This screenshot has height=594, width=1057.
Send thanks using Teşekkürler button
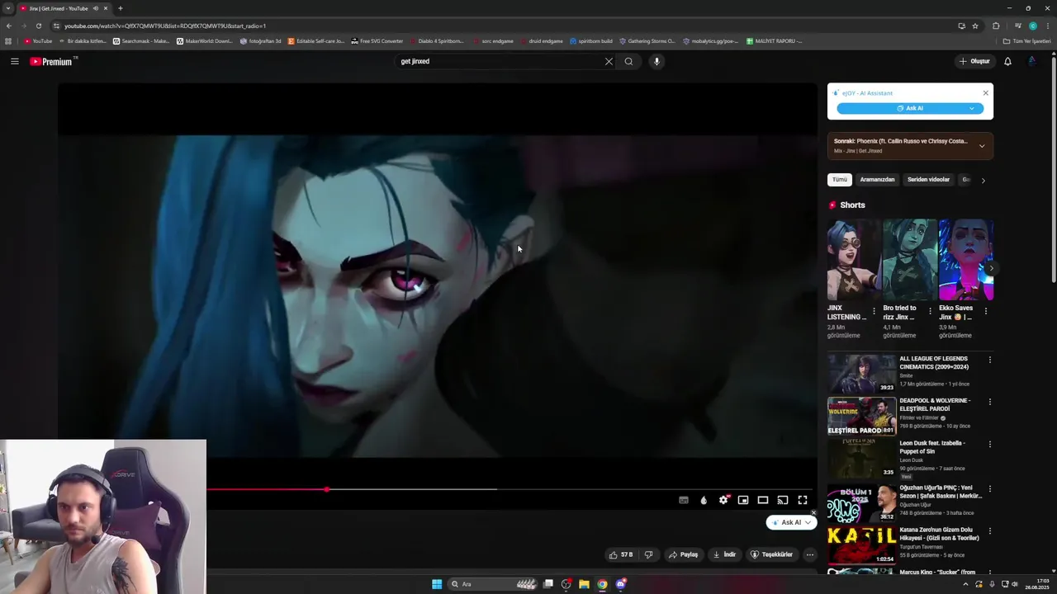coord(771,554)
